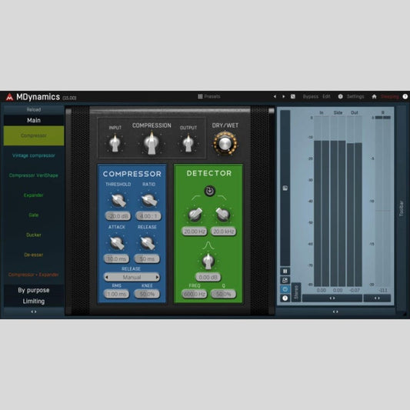Image resolution: width=410 pixels, height=410 pixels.
Task: Click the THRESHOLD knob
Action: pyautogui.click(x=118, y=200)
